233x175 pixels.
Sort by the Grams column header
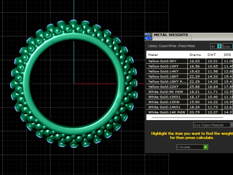coord(195,55)
